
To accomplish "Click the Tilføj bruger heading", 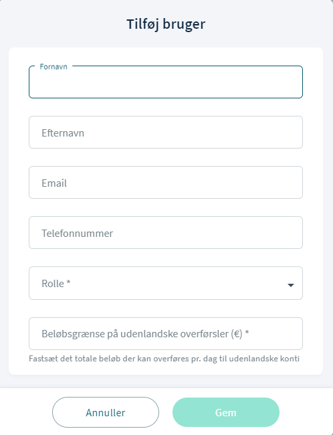I will pos(166,24).
